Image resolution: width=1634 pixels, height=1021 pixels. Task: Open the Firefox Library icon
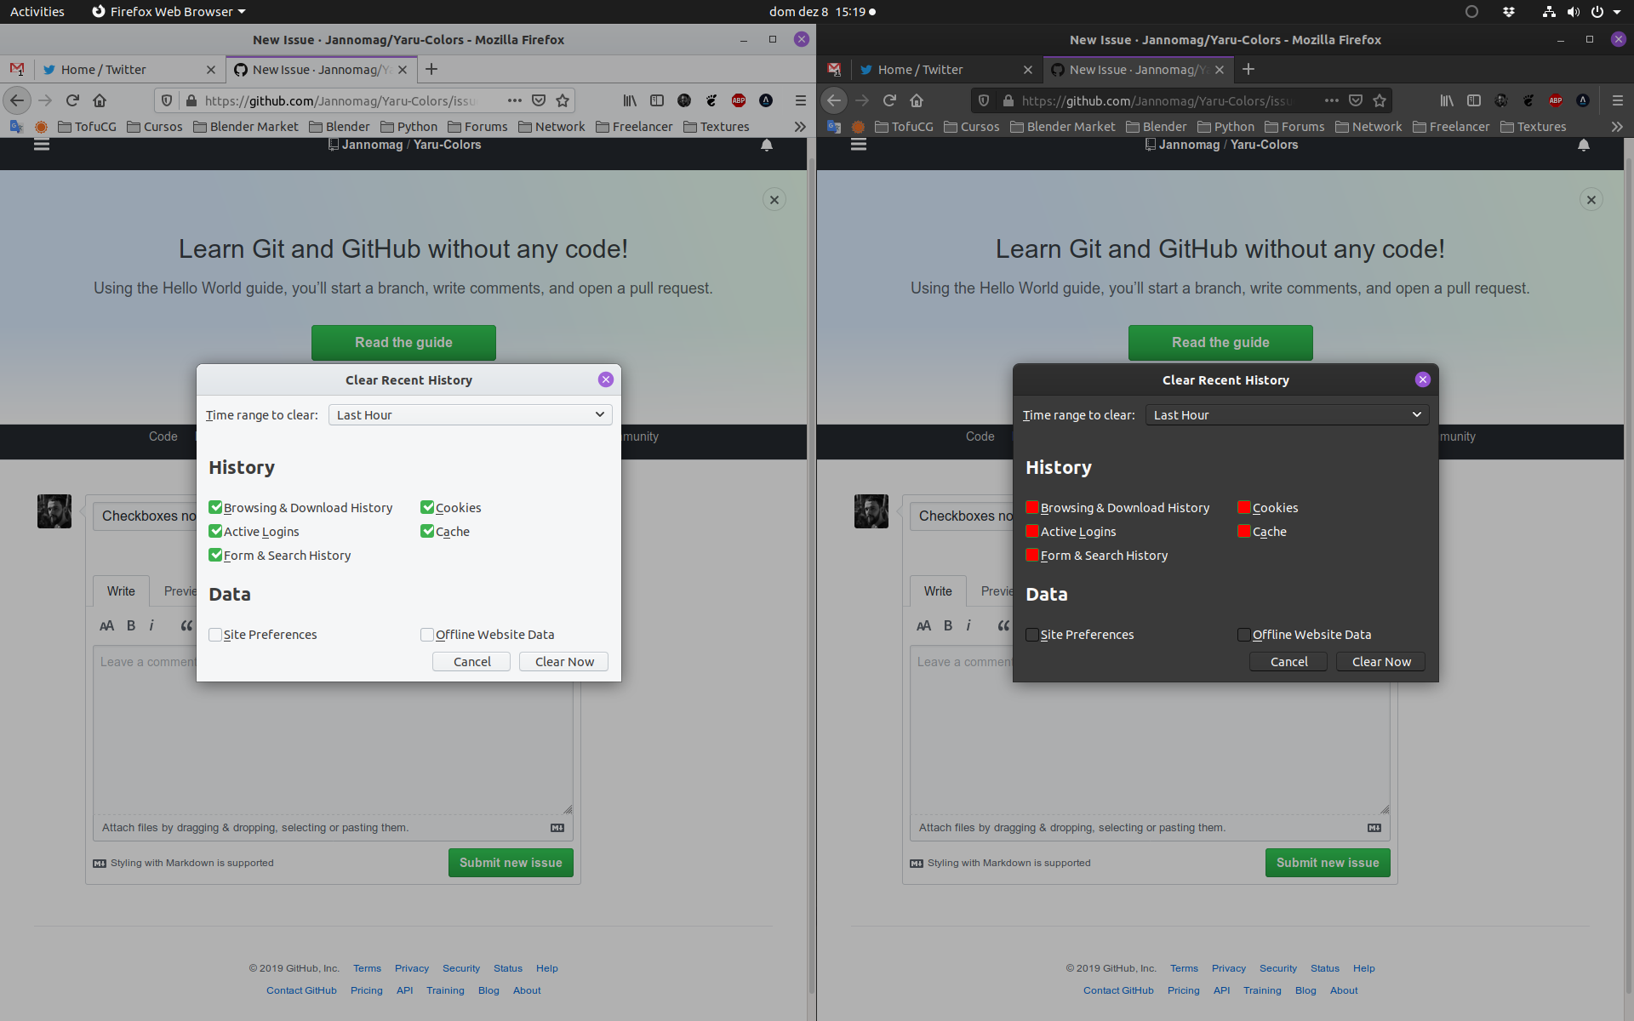coord(630,100)
